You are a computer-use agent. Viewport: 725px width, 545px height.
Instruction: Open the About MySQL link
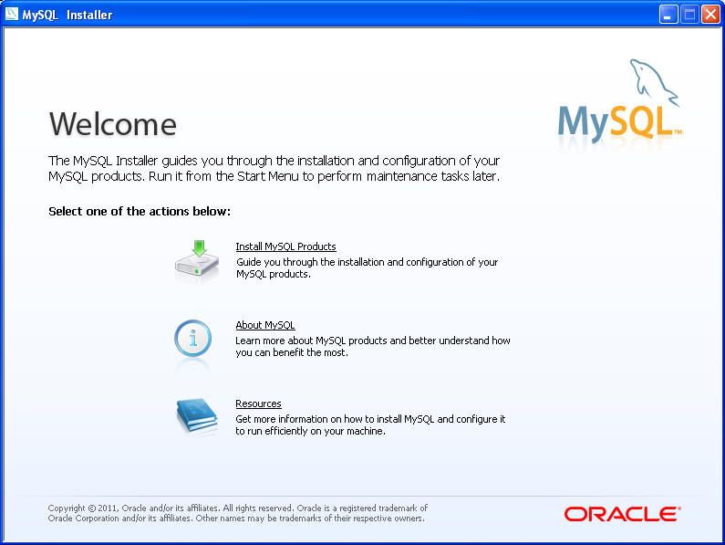pos(265,325)
